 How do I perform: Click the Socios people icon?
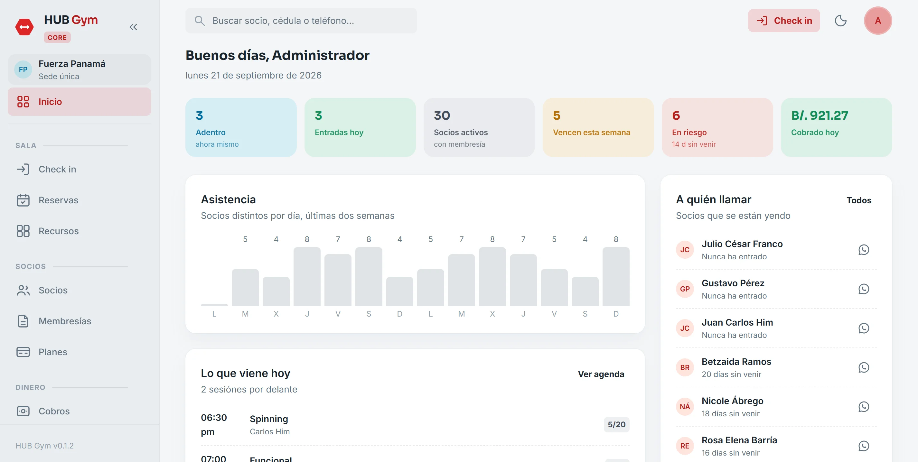point(23,290)
